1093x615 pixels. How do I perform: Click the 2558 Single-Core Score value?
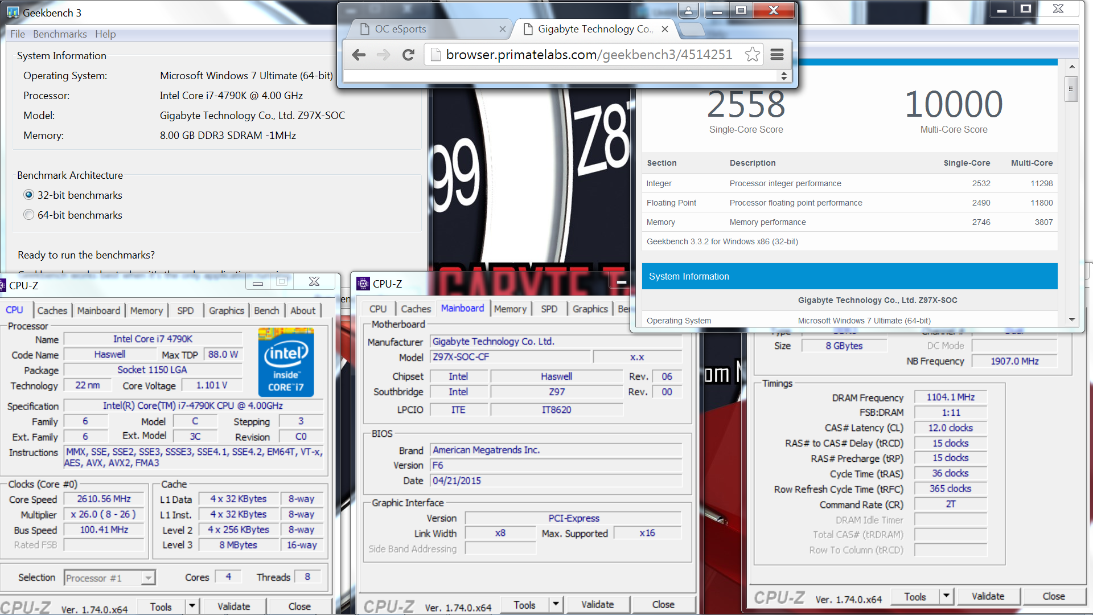point(746,104)
